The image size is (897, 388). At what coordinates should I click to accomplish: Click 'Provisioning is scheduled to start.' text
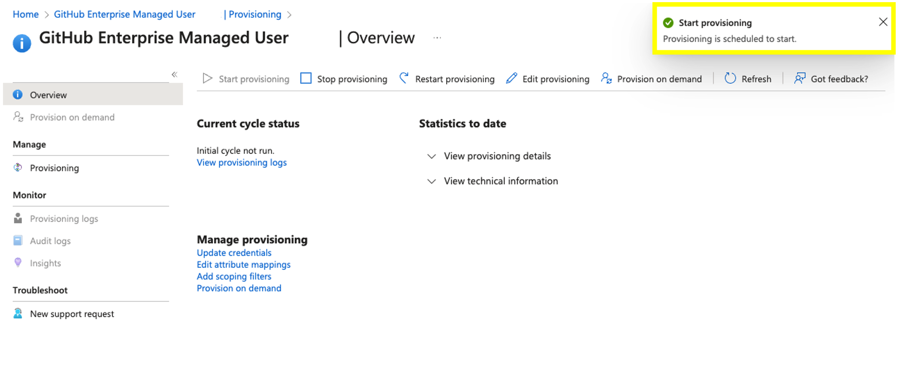pos(729,39)
